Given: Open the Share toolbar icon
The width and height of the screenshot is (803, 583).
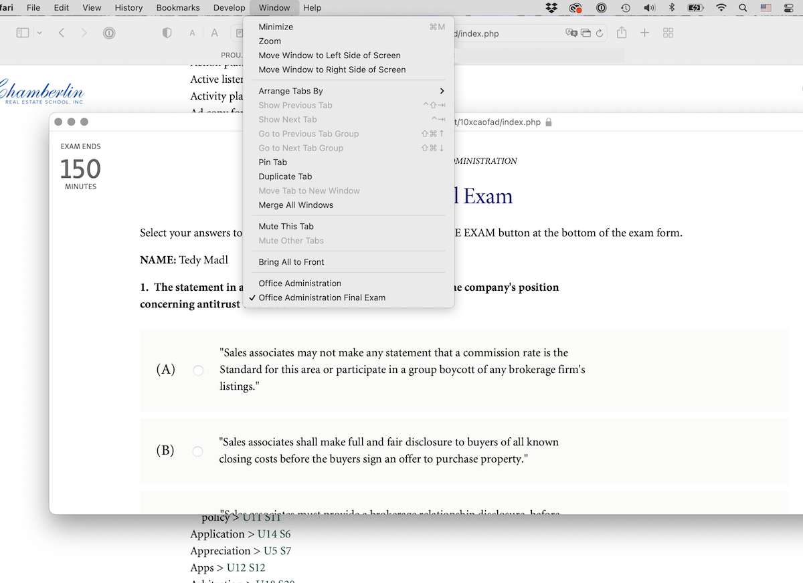Looking at the screenshot, I should pos(622,32).
